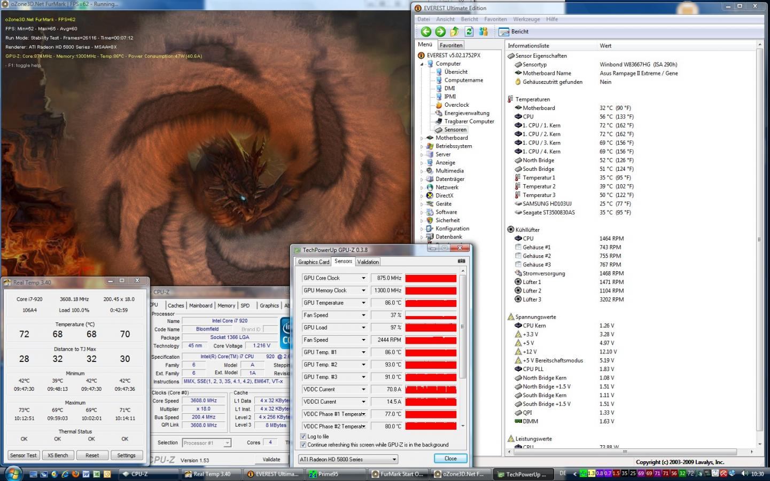Go forward with EVEREST green forward arrow

(440, 31)
